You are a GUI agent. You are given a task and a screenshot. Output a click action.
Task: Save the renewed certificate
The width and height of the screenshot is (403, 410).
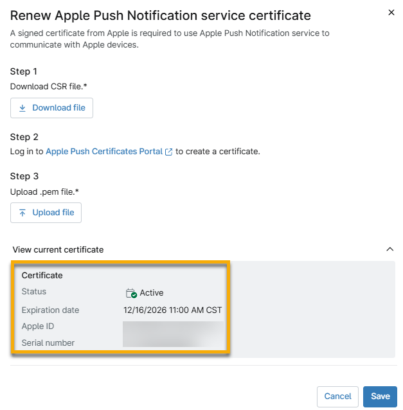pos(380,396)
